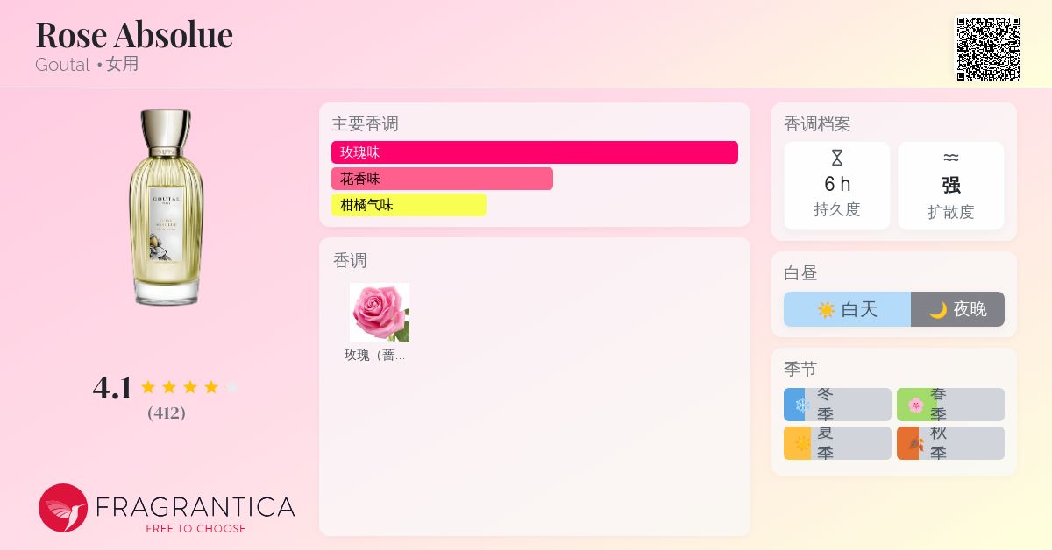Select the 白天 daytime toggle
1052x550 pixels.
coord(847,309)
